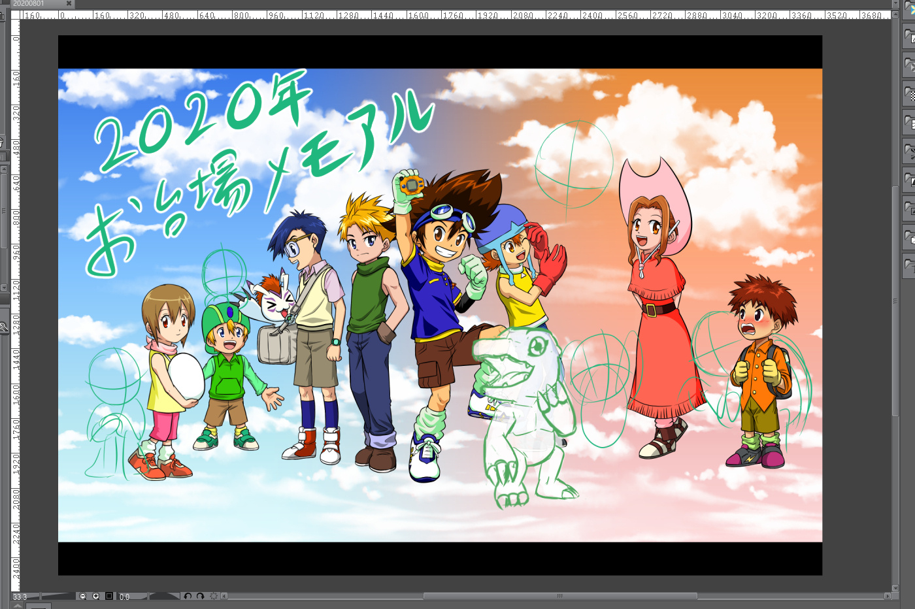Open the material folder with black triangle

[x=908, y=180]
